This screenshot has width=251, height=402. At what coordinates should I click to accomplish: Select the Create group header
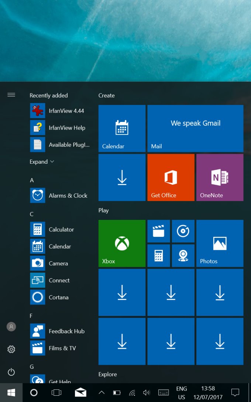[107, 96]
